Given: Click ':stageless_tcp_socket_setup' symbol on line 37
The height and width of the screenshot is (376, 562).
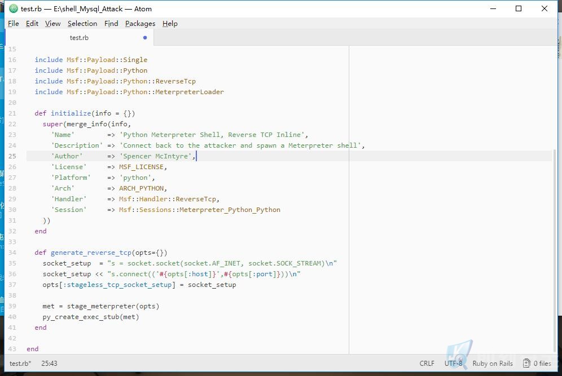Looking at the screenshot, I should tap(117, 285).
